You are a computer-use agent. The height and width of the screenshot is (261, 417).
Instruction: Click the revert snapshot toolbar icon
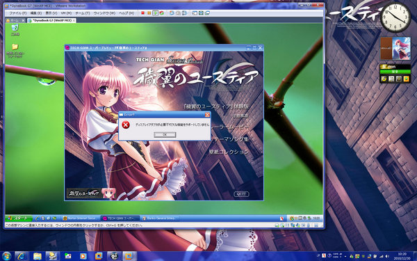coord(178,13)
